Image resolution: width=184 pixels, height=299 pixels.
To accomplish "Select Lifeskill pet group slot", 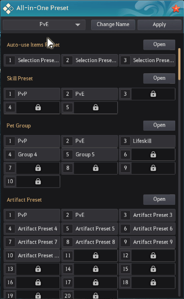I will point(147,141).
